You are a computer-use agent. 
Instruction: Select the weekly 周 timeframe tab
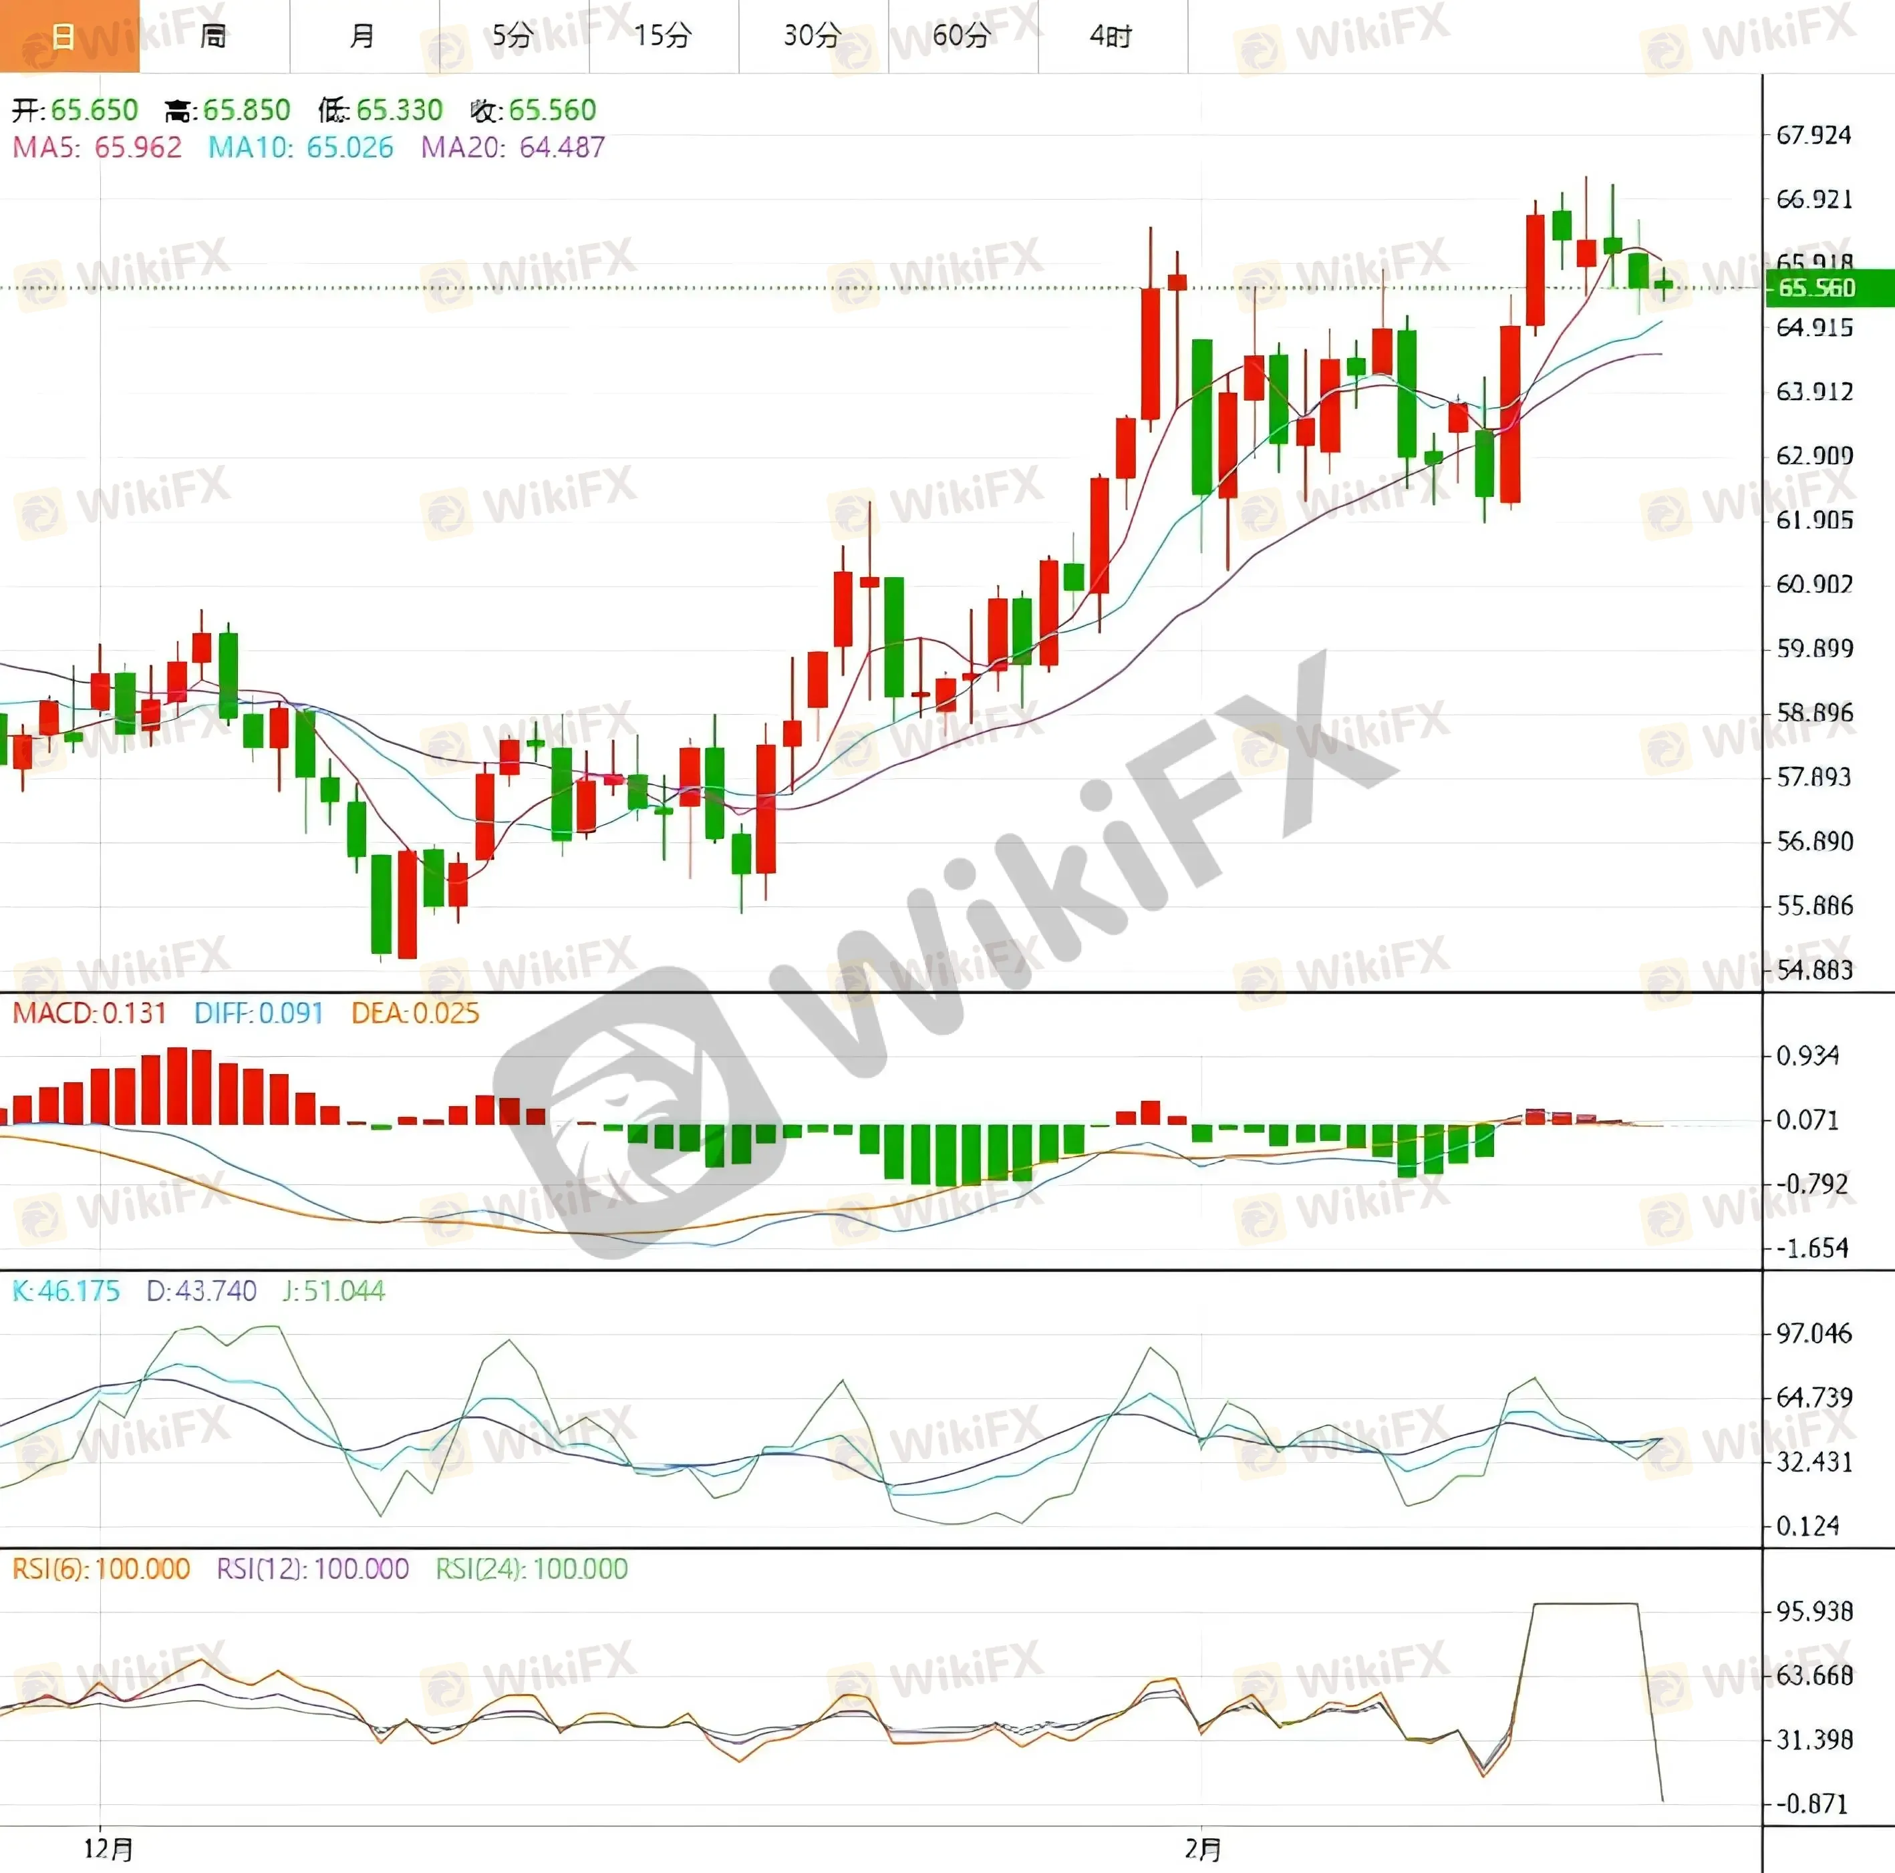tap(214, 36)
